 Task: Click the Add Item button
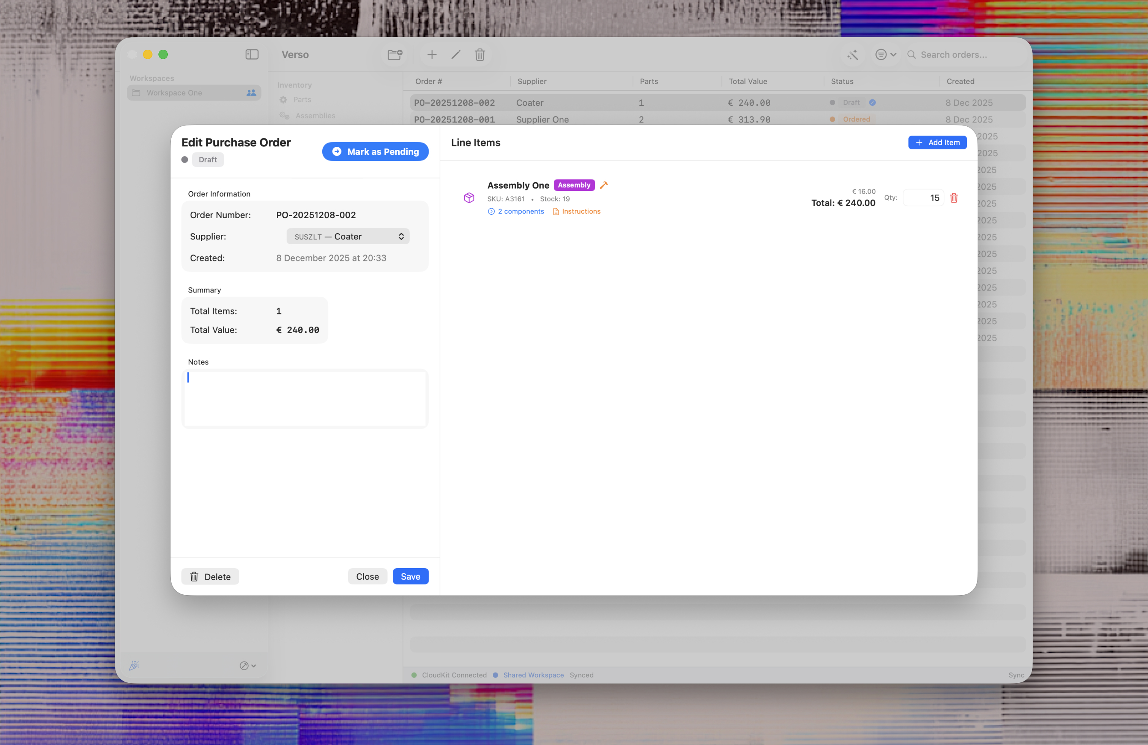click(937, 142)
